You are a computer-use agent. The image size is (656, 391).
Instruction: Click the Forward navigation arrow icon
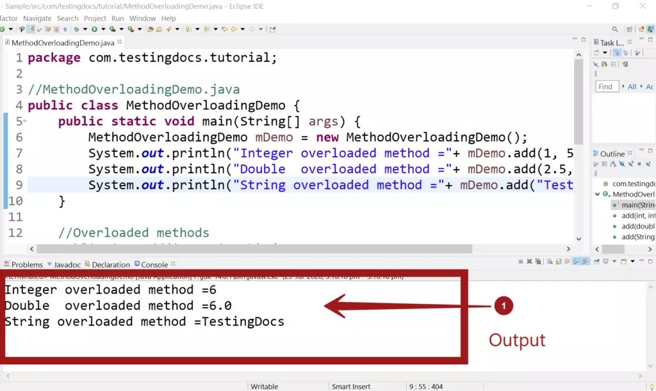(x=252, y=29)
